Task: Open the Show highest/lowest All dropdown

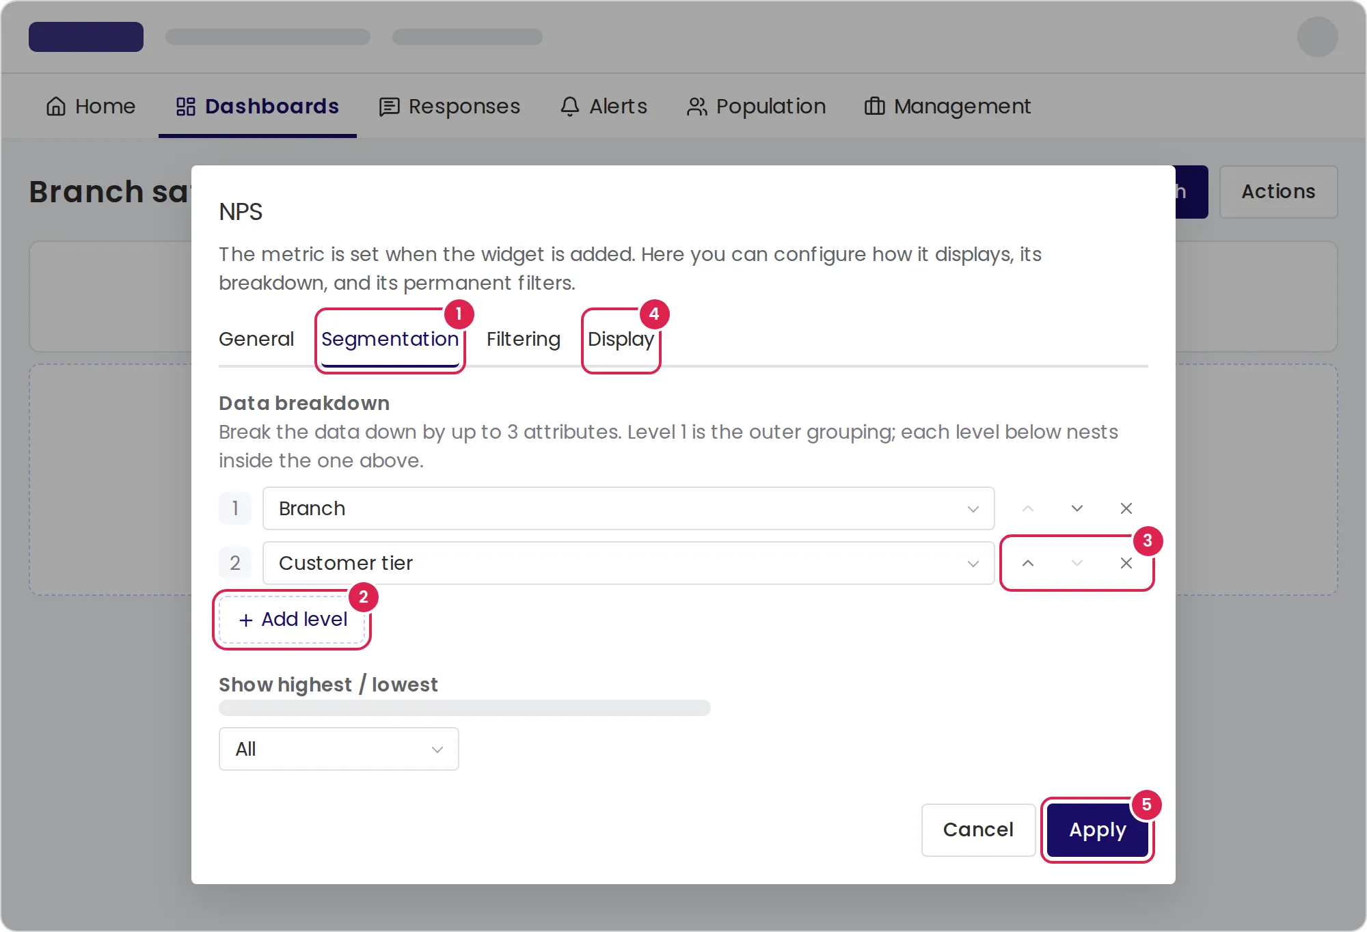Action: tap(339, 749)
